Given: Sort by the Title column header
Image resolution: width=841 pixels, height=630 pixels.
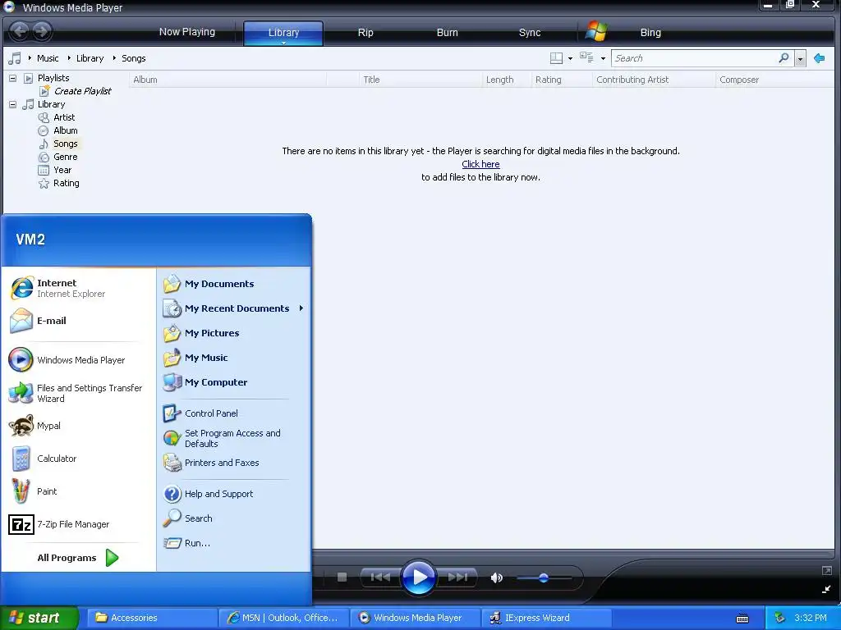Looking at the screenshot, I should coord(420,80).
